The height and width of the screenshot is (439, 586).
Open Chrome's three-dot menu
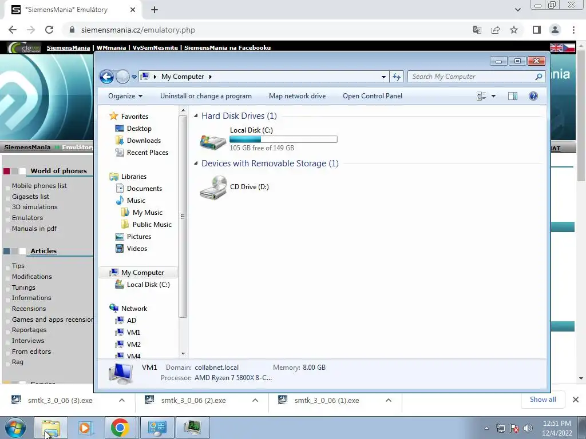pos(573,30)
